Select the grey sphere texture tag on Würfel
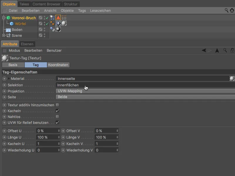Image resolution: width=235 pixels, height=176 pixels. (64, 23)
